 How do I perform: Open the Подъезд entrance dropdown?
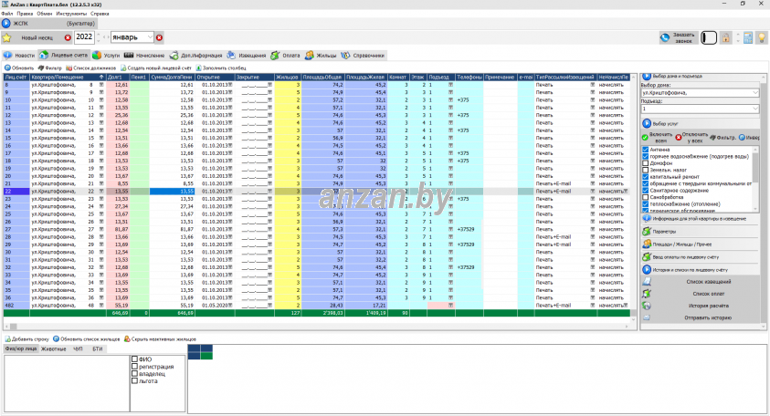coord(755,109)
